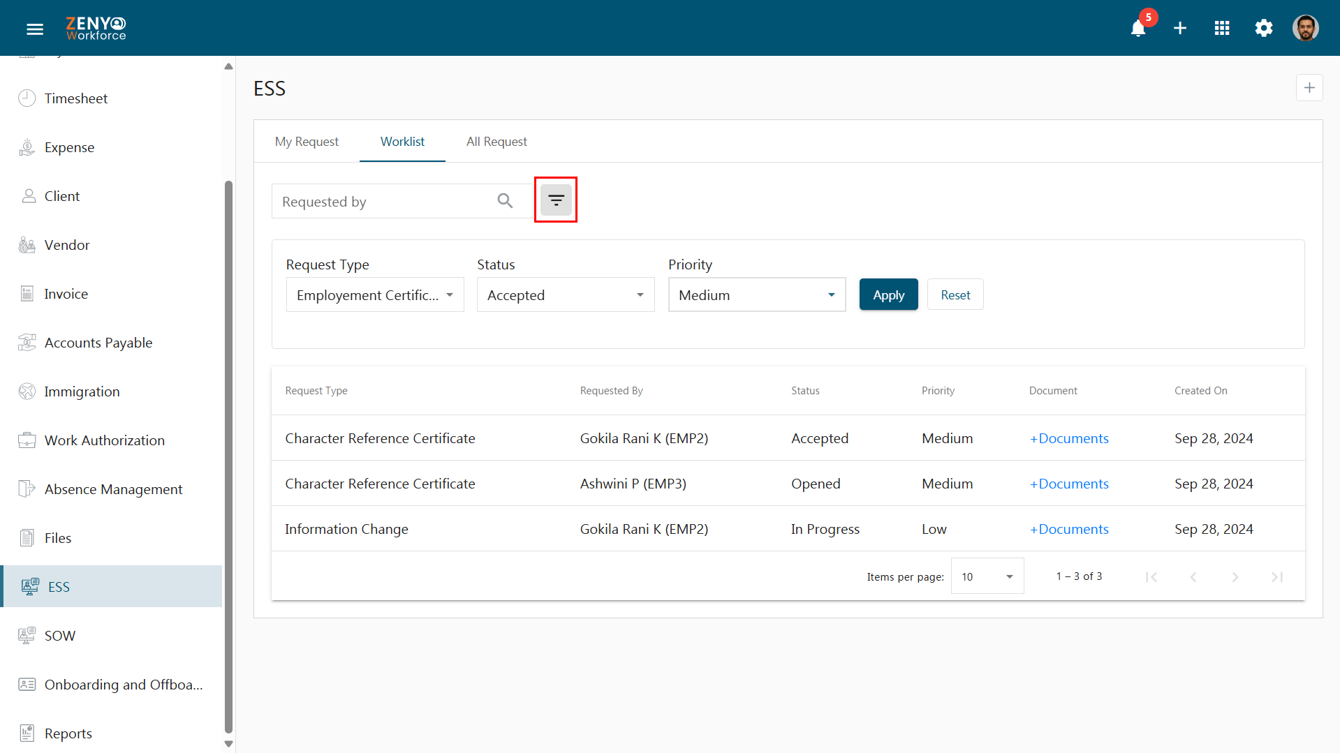1340x753 pixels.
Task: Expand the Priority dropdown
Action: pyautogui.click(x=757, y=295)
